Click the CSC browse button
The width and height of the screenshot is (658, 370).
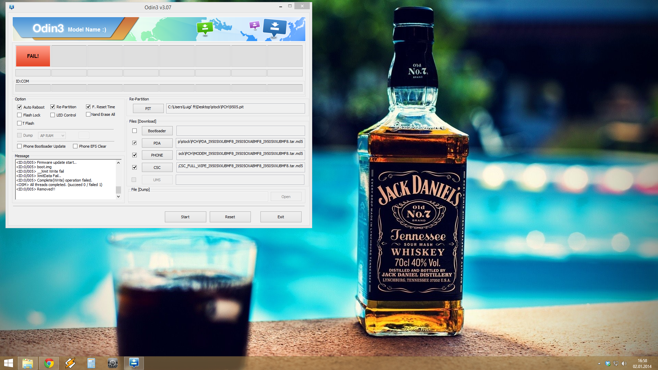(x=157, y=168)
